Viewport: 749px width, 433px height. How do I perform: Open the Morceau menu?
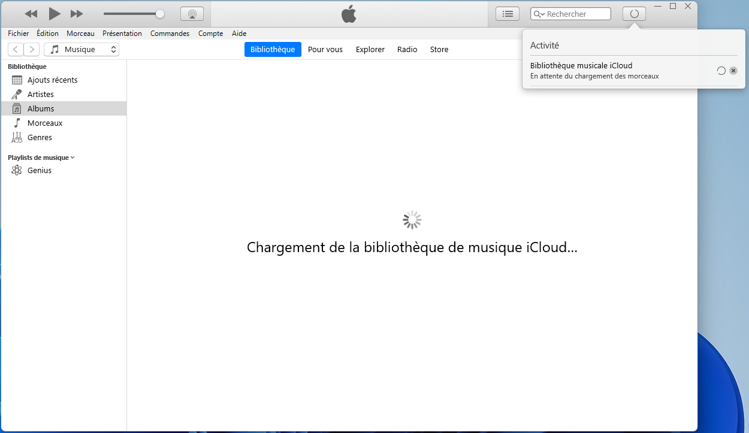(x=80, y=34)
